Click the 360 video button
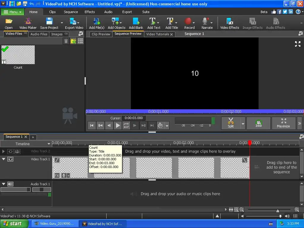Viewport: 304px width, 228px height. point(259,123)
